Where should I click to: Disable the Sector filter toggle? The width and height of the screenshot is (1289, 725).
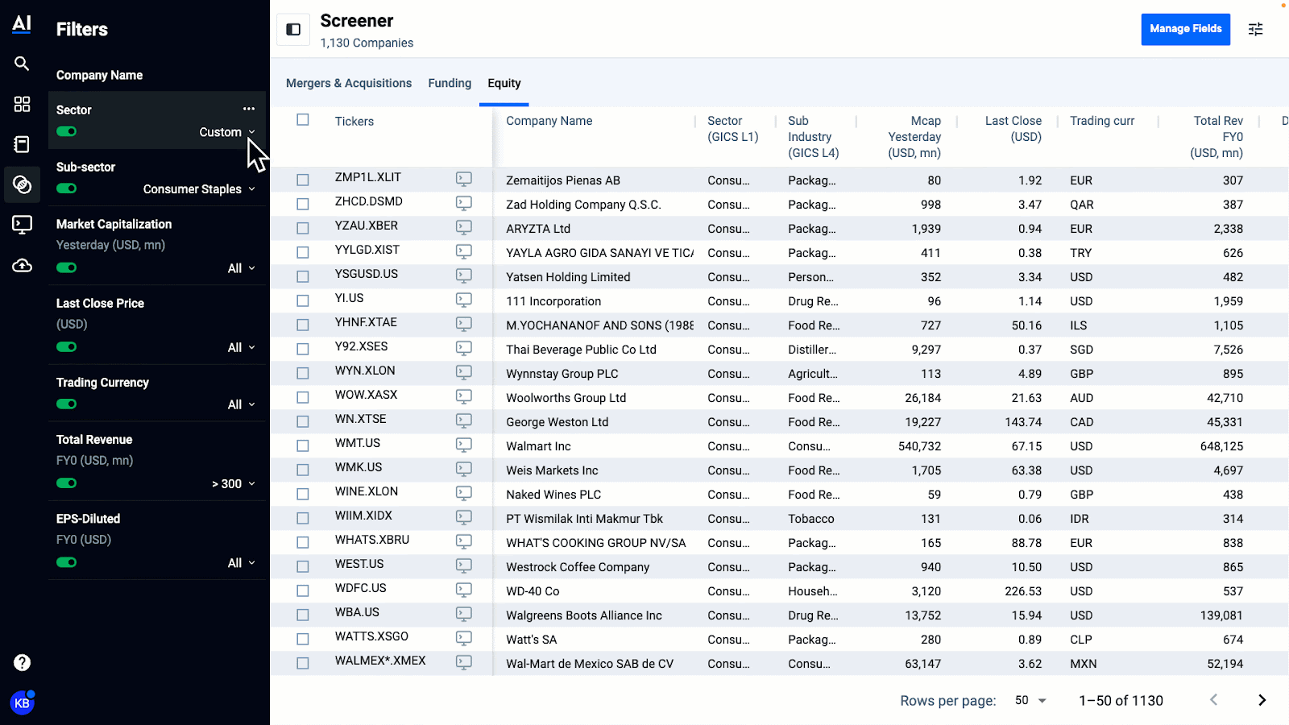pos(66,131)
